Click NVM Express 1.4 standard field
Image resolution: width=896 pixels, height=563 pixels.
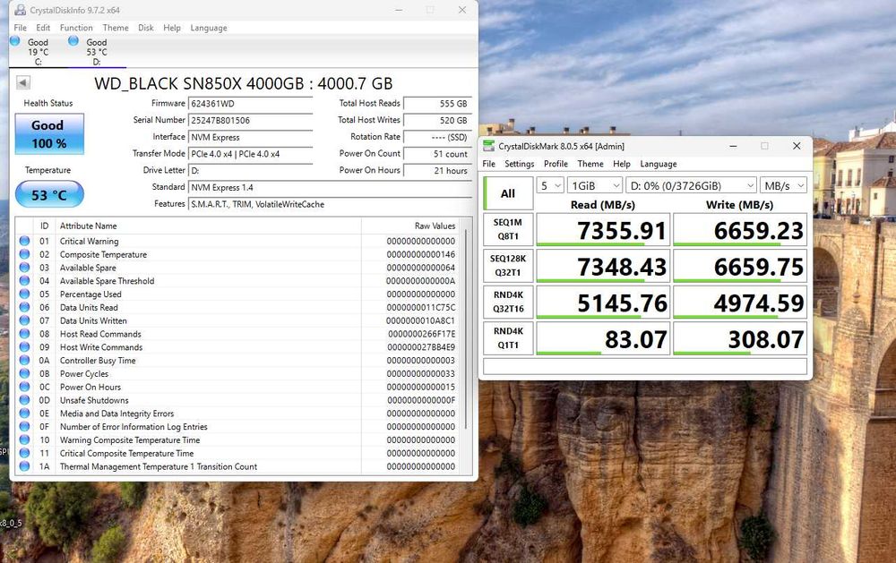pos(330,187)
